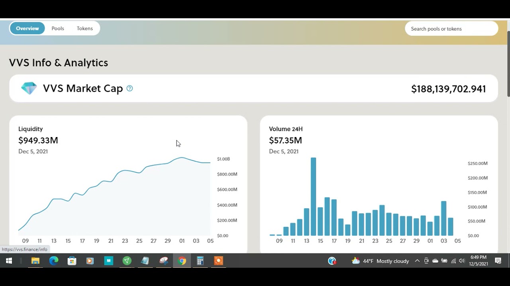
Task: Click the Volume 24H chart title
Action: click(x=286, y=129)
